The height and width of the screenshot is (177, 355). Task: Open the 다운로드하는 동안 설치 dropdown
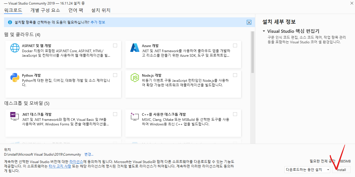(x=307, y=170)
